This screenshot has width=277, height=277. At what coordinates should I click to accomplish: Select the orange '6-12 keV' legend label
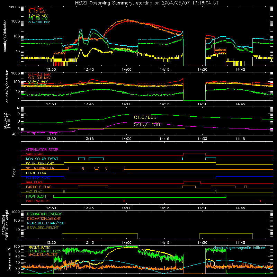(x=37, y=12)
